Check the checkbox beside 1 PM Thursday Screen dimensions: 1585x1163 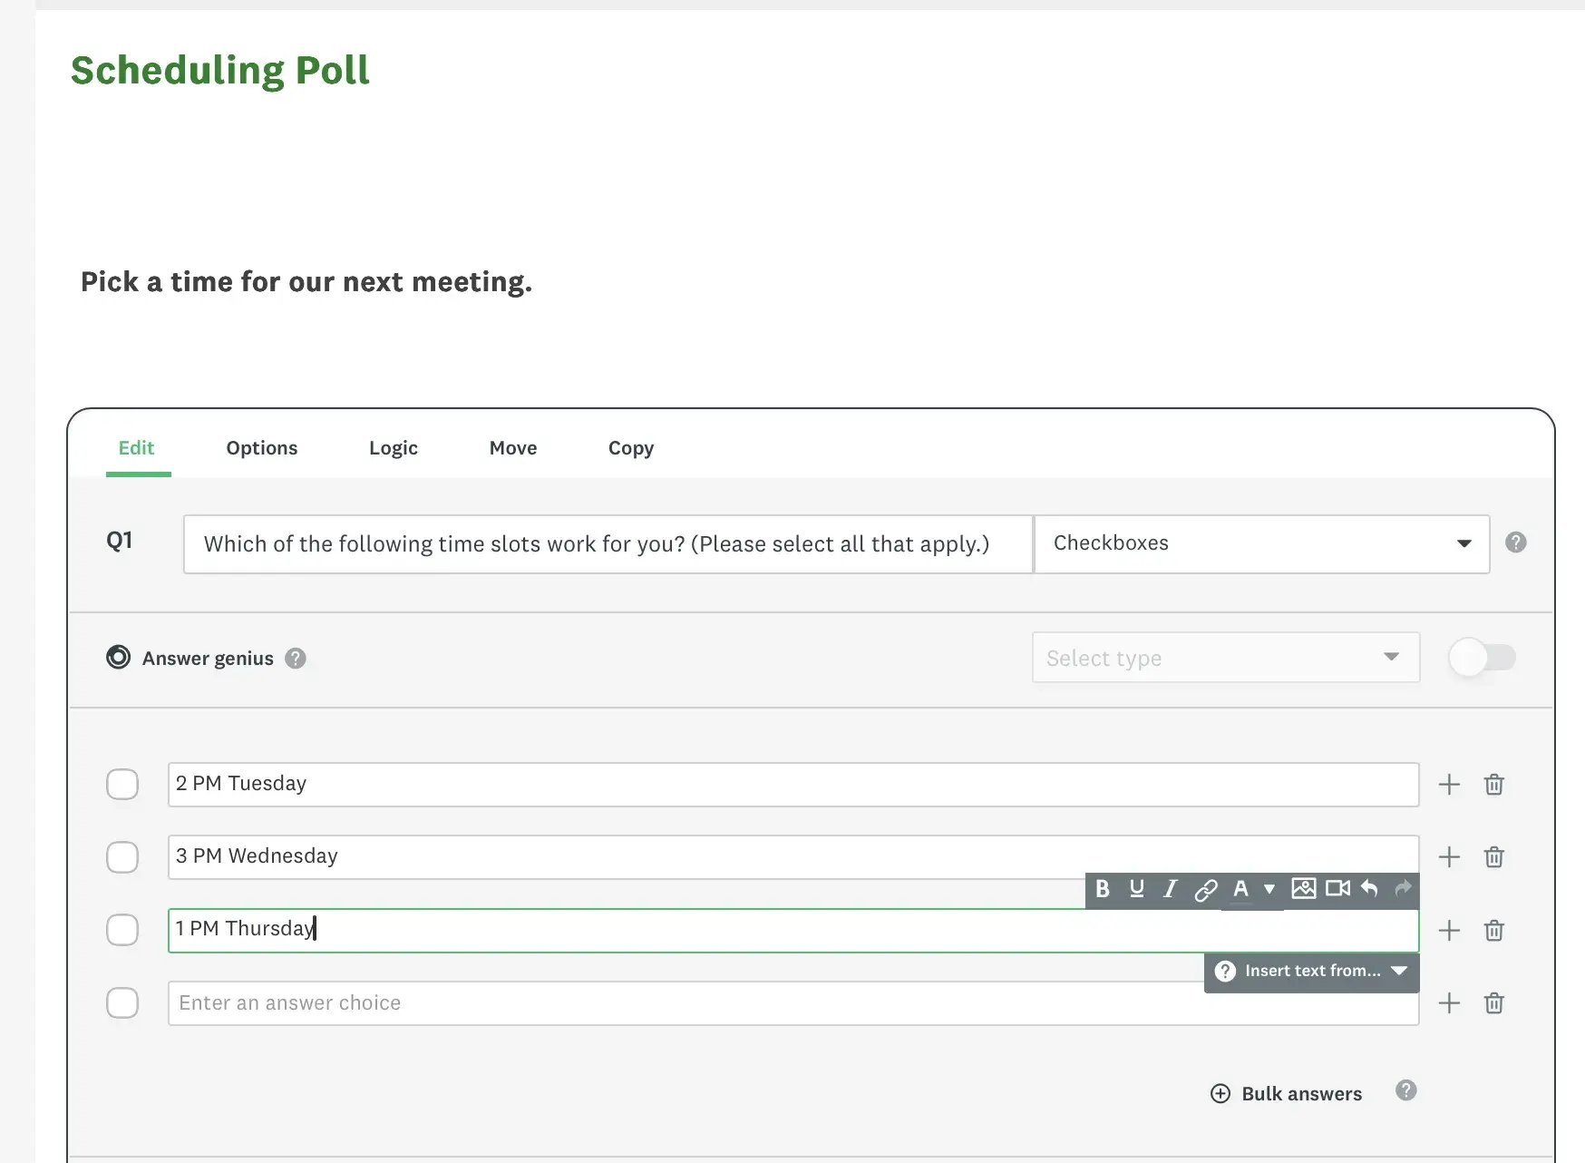pyautogui.click(x=122, y=930)
